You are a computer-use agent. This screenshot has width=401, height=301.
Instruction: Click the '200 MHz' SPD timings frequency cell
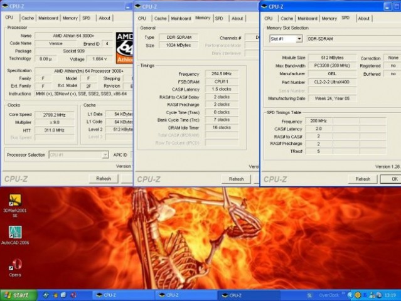[319, 120]
